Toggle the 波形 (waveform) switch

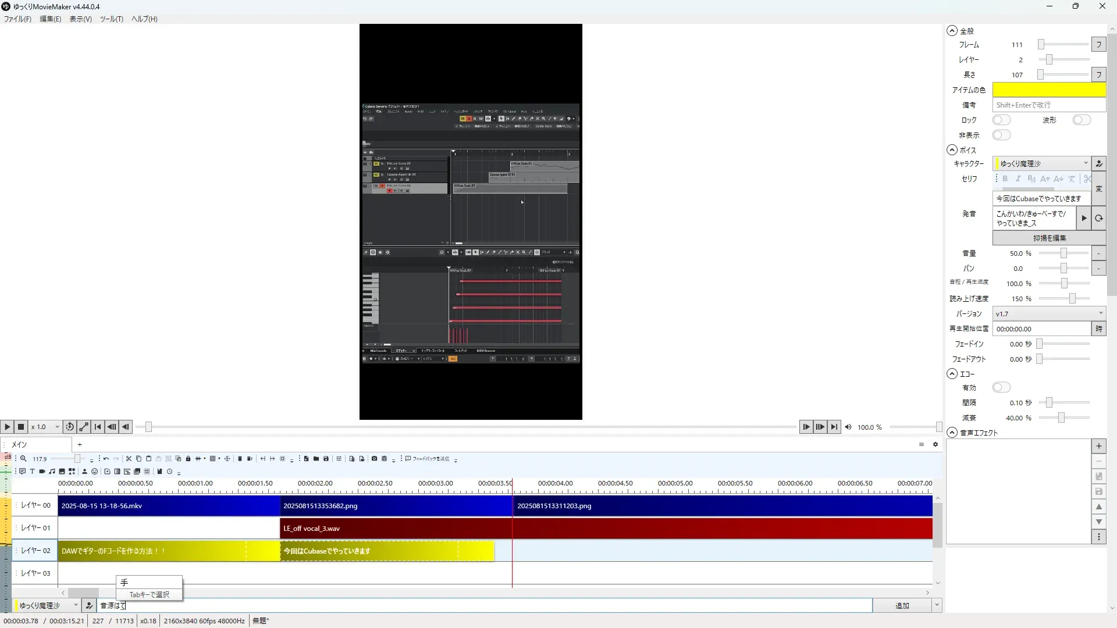[1082, 120]
